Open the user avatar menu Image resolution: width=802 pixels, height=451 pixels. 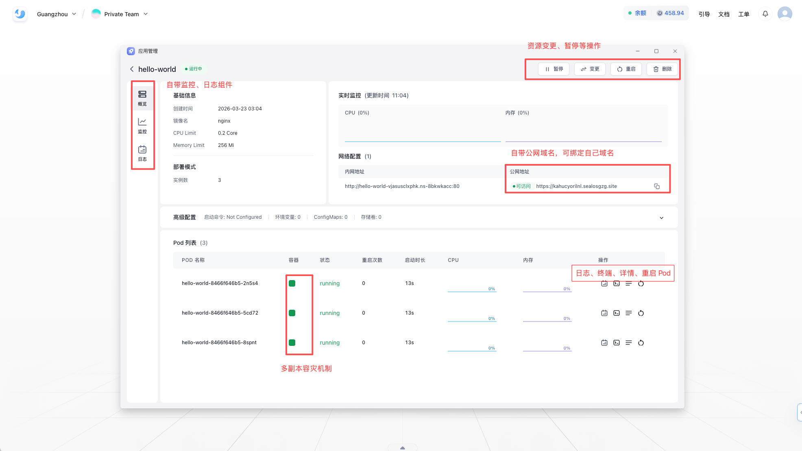click(x=785, y=14)
